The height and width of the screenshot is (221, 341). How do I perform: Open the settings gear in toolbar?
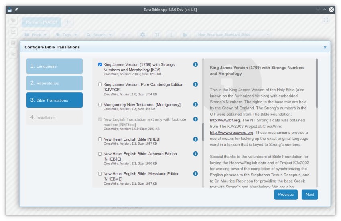tap(143, 35)
